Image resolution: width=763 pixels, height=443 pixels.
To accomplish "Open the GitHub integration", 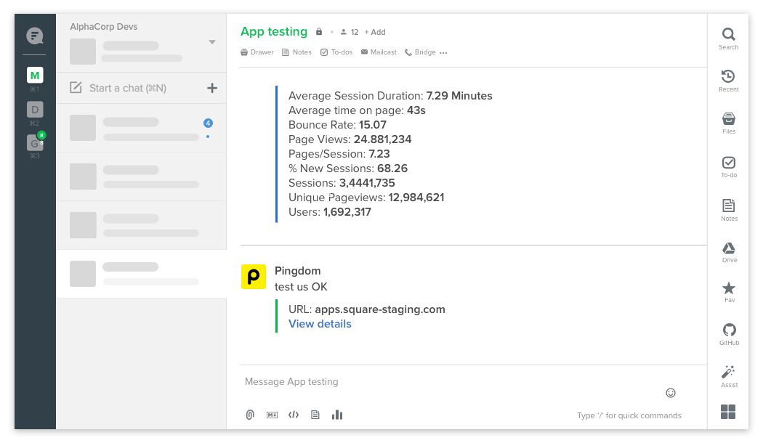I will click(x=729, y=333).
